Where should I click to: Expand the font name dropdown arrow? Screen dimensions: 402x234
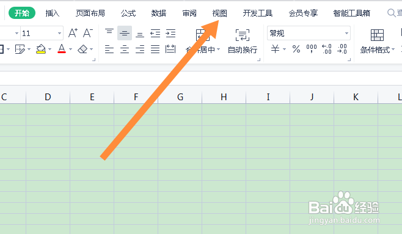(x=16, y=34)
